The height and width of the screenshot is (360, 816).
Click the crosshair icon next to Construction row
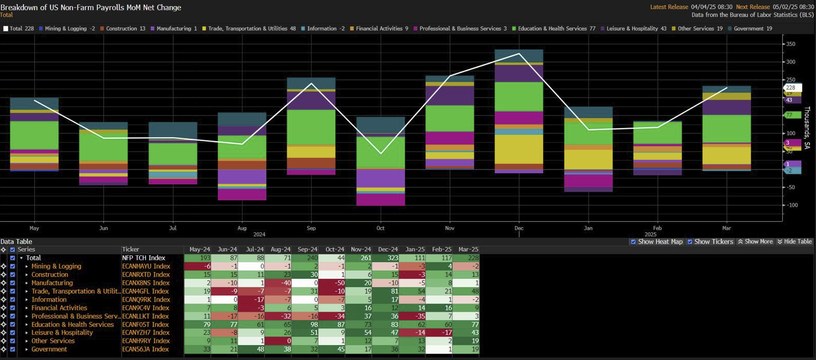[4, 275]
